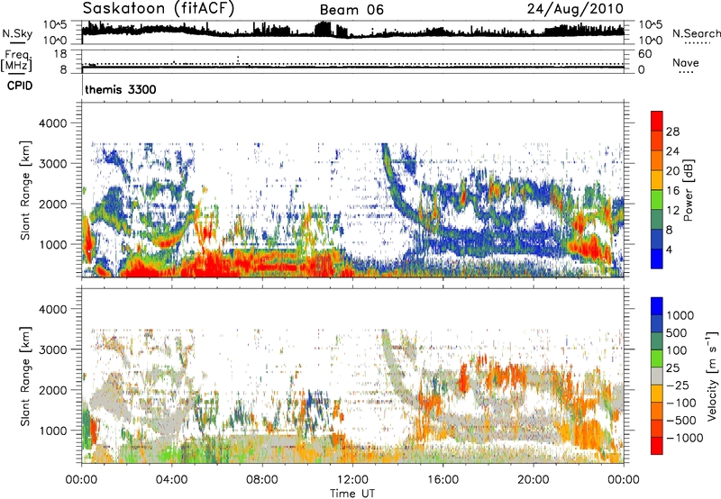Image resolution: width=721 pixels, height=499 pixels.
Task: Click the '3000' tick on the velocity panel
Action: (x=52, y=349)
